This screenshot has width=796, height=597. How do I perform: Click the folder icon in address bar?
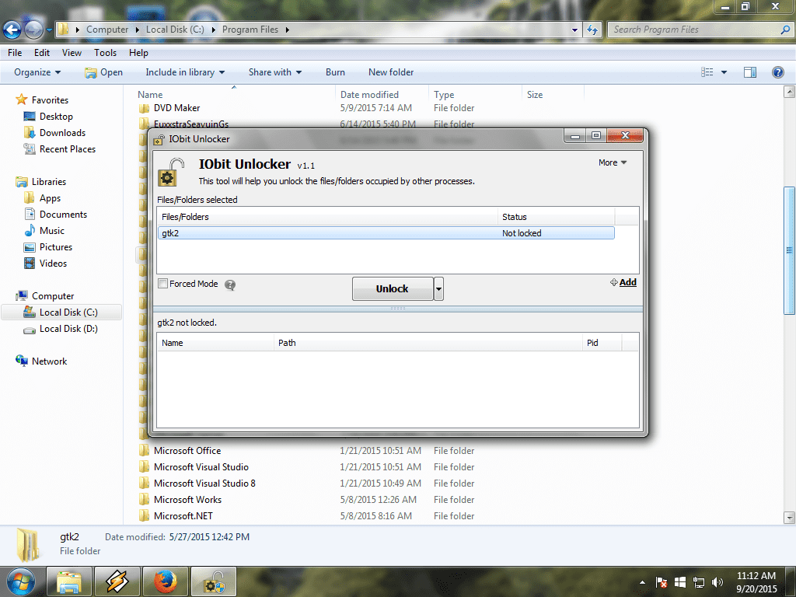coord(63,30)
